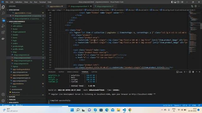The height and width of the screenshot is (113, 202).
Task: Open Customize Layout in title bar
Action: (x=182, y=2)
